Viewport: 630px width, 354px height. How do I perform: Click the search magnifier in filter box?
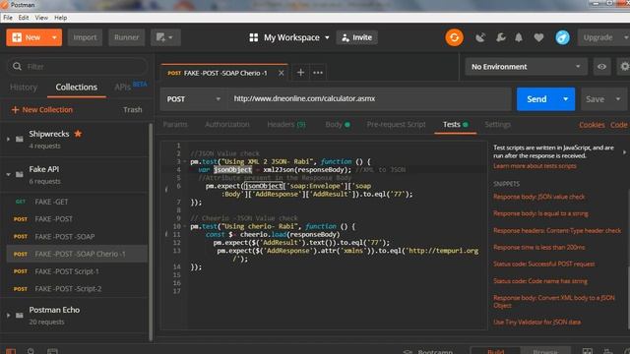coord(17,66)
